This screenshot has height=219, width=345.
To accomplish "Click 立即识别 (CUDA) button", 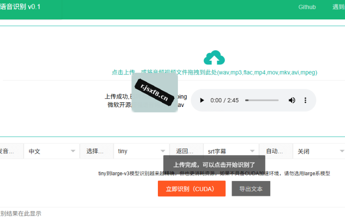I will pos(192,188).
